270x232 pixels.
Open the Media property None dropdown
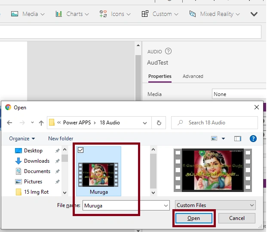(x=239, y=94)
